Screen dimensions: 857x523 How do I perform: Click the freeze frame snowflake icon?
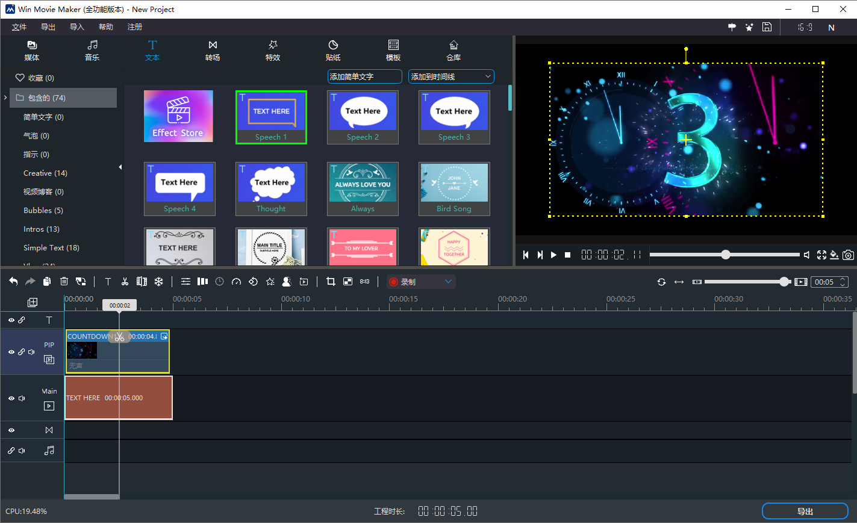(x=159, y=282)
